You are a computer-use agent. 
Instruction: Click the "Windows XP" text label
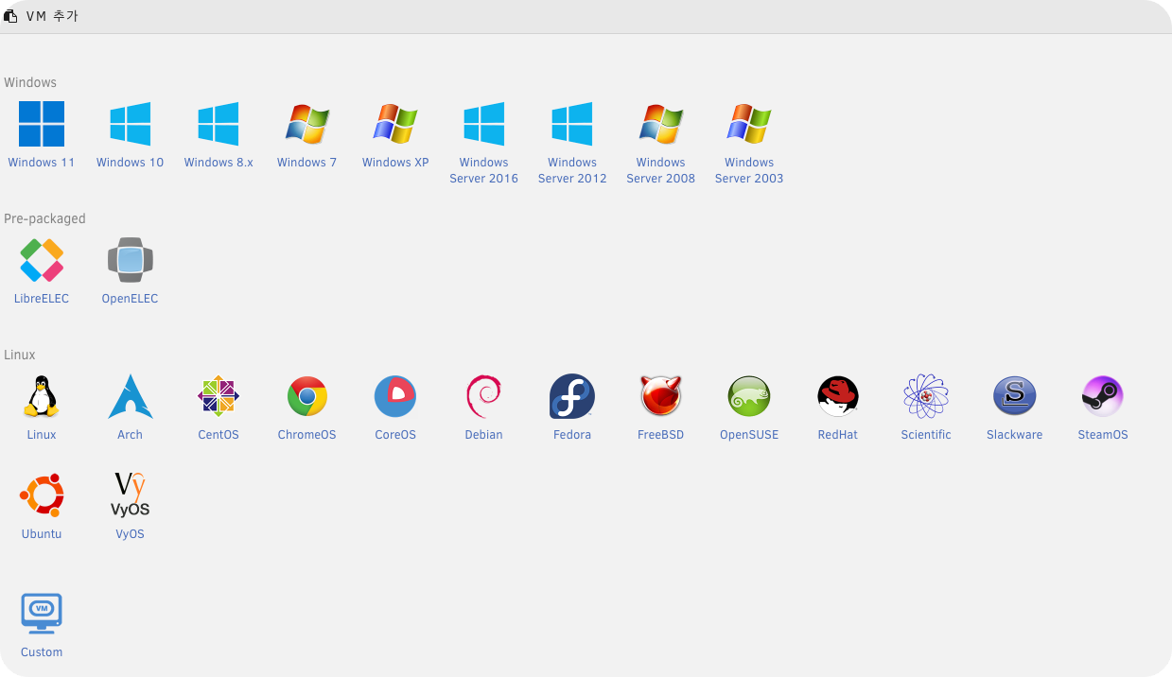395,163
